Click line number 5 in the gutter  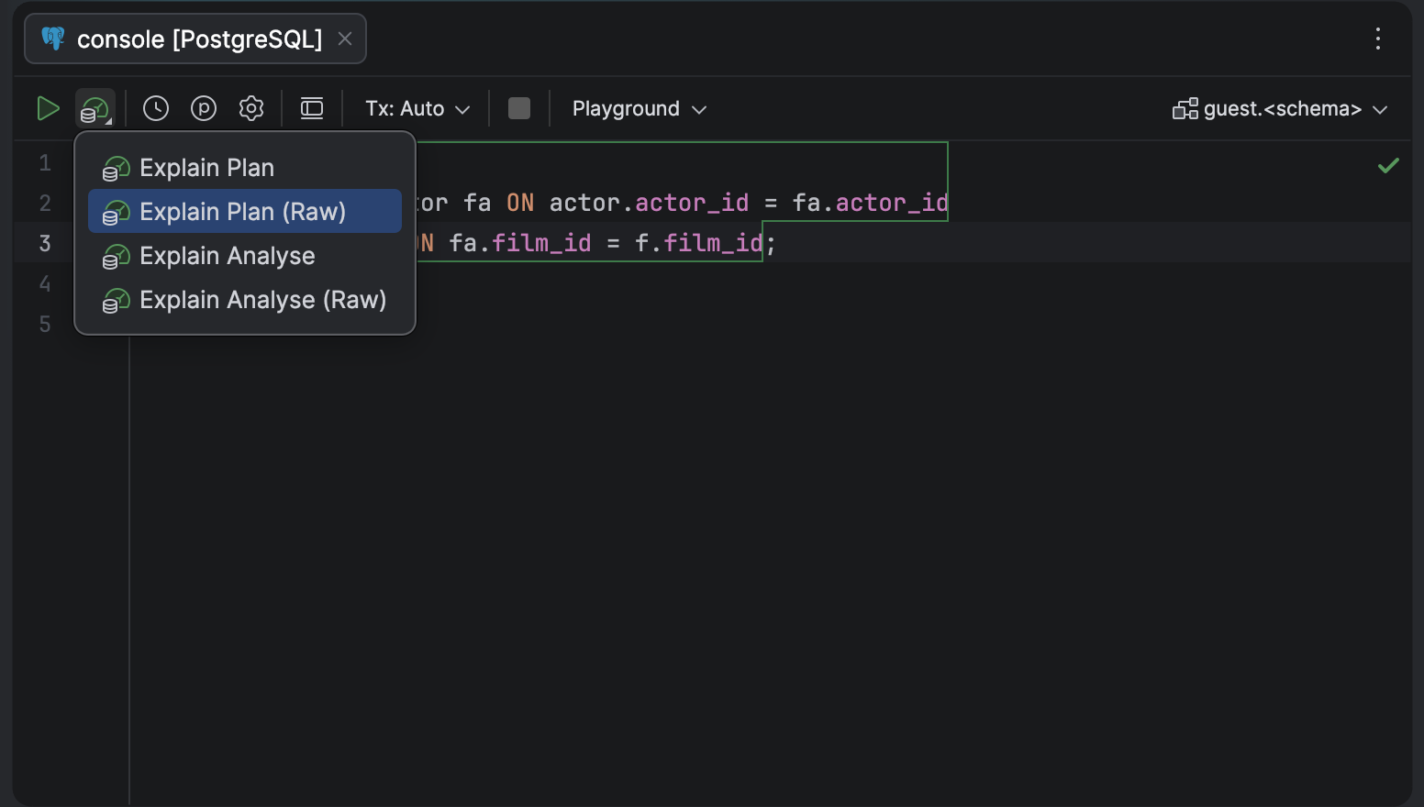coord(45,325)
